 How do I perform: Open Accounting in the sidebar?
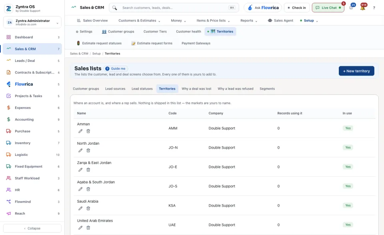point(32,119)
